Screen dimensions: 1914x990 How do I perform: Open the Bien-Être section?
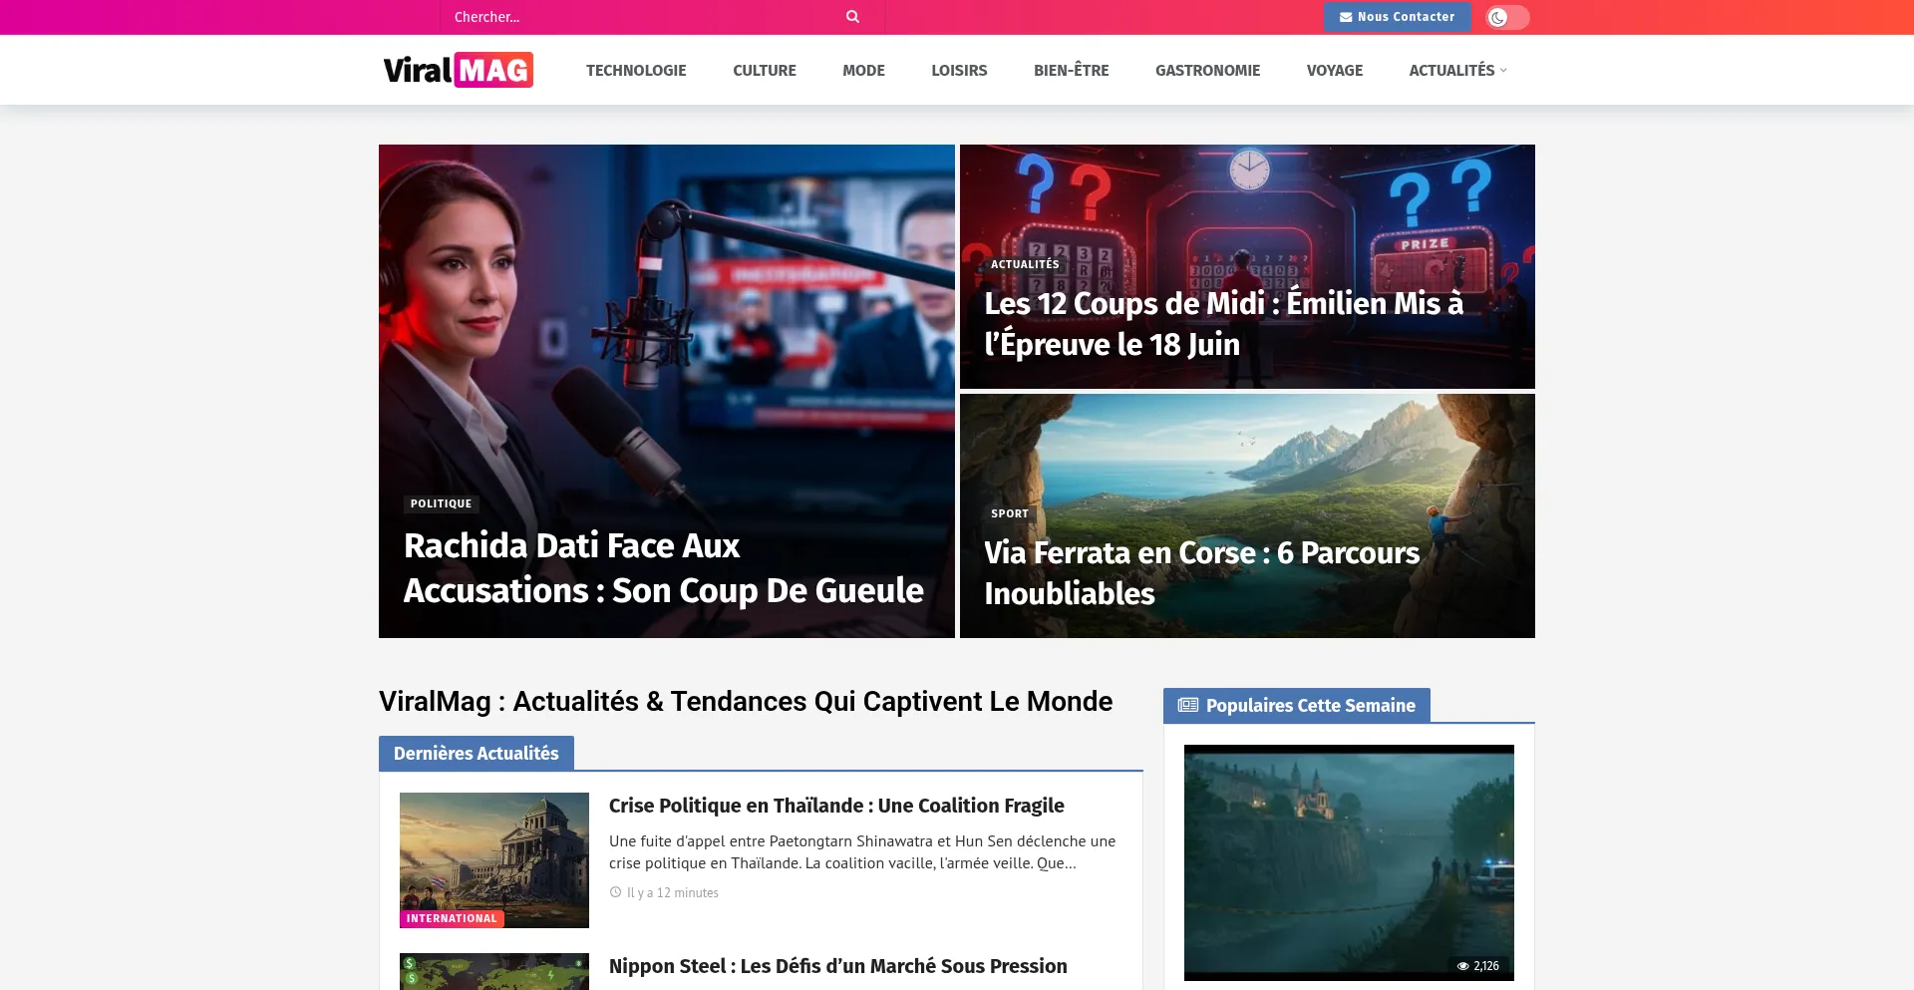(x=1072, y=70)
